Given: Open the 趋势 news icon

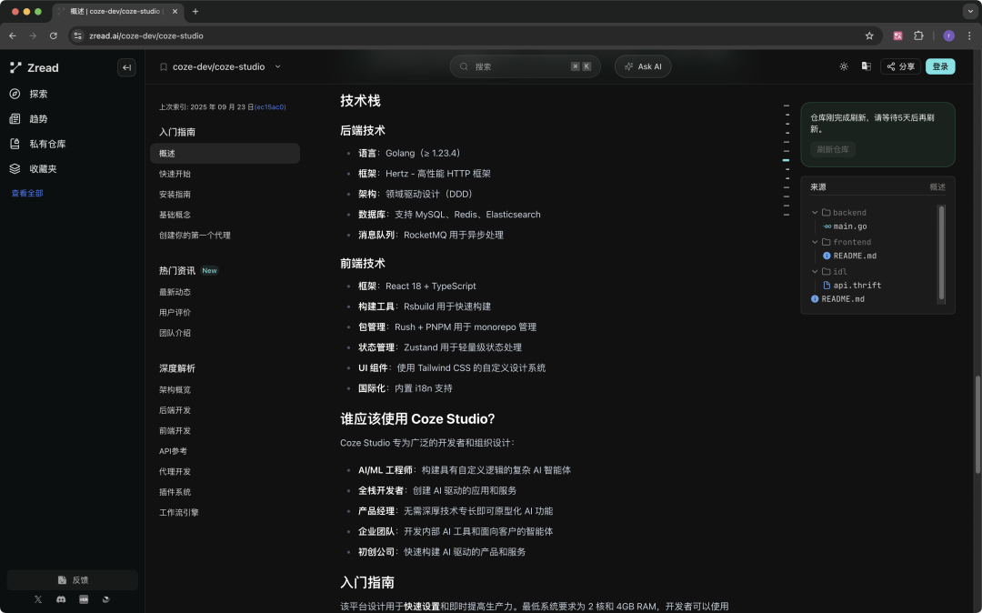Looking at the screenshot, I should tap(15, 119).
